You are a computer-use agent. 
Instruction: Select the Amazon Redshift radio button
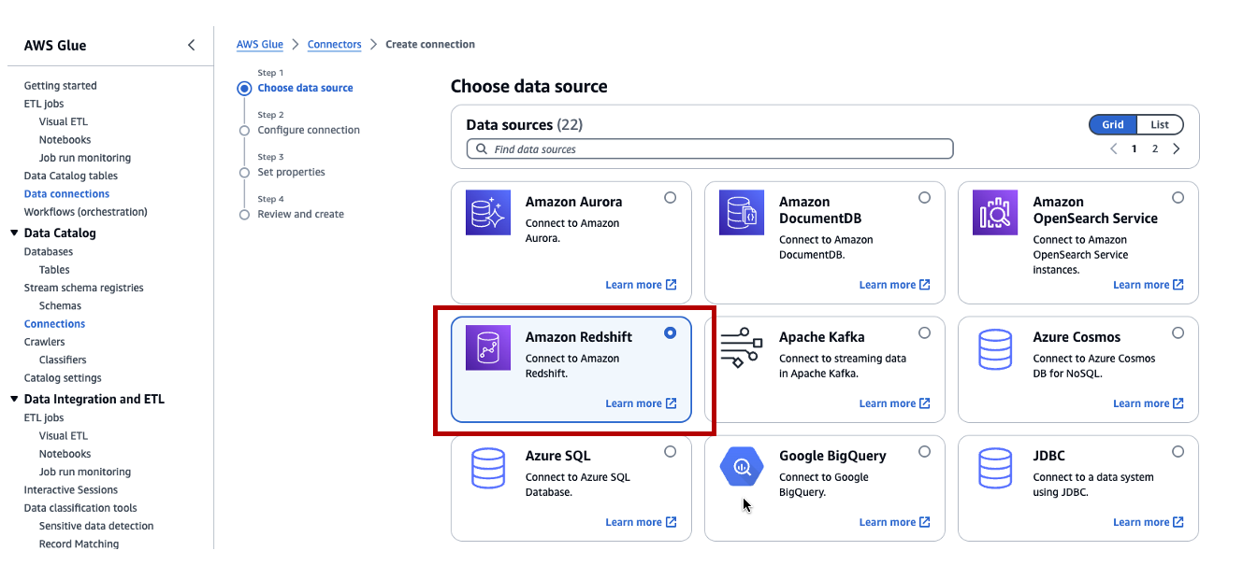(670, 332)
